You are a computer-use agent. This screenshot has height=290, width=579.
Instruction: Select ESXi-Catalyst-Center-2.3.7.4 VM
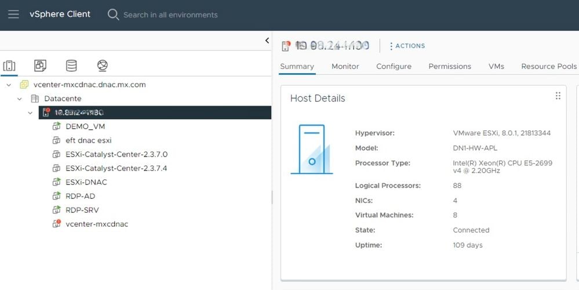click(x=116, y=168)
